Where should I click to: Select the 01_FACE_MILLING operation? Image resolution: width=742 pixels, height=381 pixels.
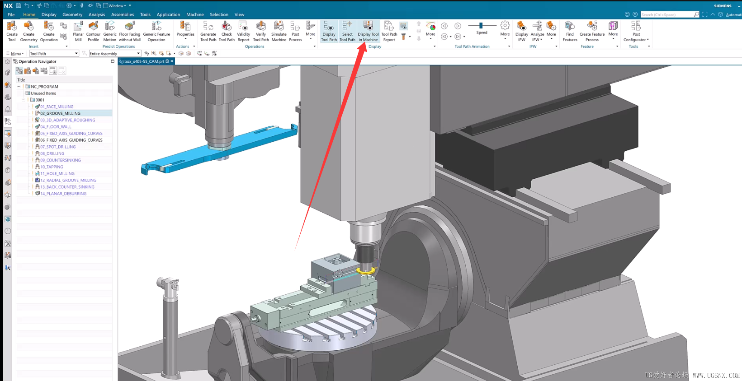(x=57, y=107)
